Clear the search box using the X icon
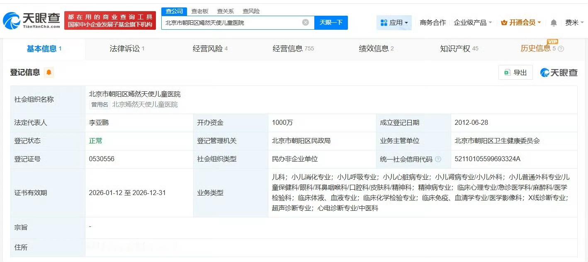 [306, 23]
